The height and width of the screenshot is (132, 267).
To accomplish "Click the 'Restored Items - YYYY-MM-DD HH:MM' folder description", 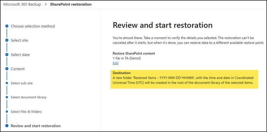I will [x=183, y=80].
